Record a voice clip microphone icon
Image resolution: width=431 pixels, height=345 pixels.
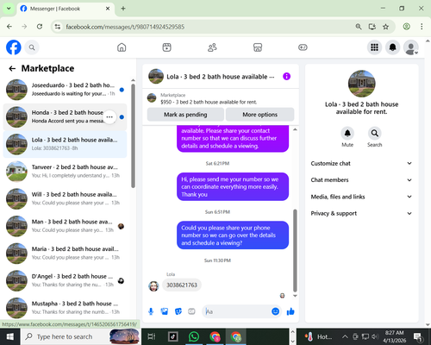pyautogui.click(x=151, y=311)
